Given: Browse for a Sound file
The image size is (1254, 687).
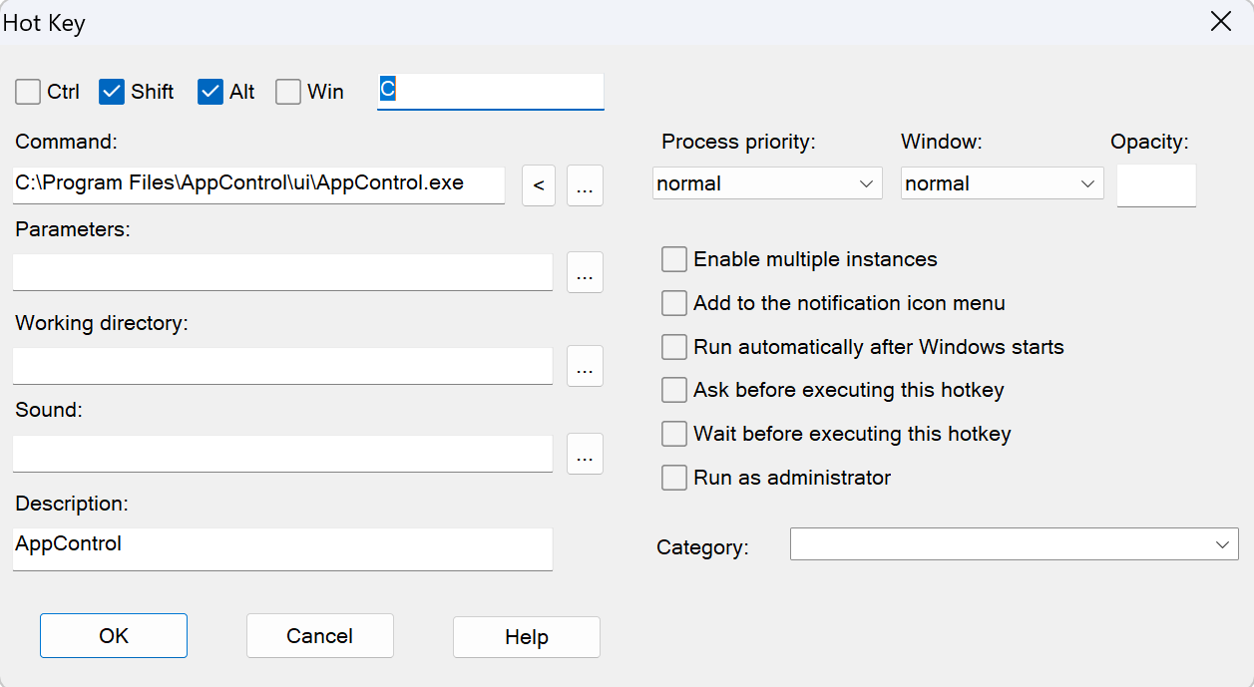Looking at the screenshot, I should point(585,454).
